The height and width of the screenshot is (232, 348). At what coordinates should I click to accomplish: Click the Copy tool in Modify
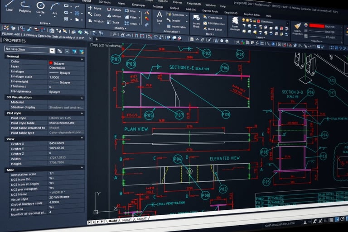pos(95,14)
